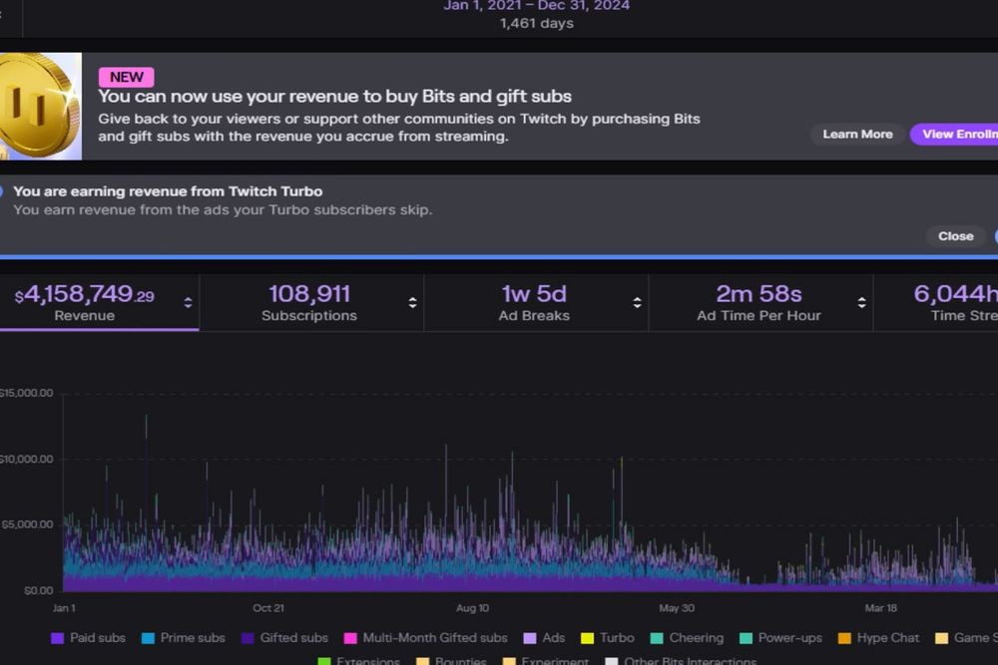Close the Twitch Turbo notice
998x665 pixels.
click(x=955, y=236)
